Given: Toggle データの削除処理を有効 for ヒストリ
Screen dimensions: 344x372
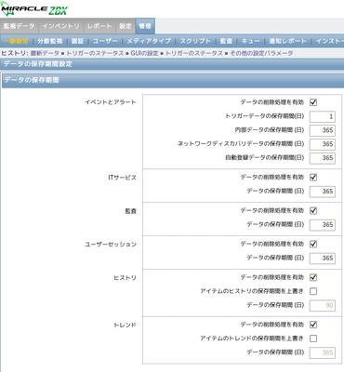Looking at the screenshot, I should pyautogui.click(x=313, y=277).
